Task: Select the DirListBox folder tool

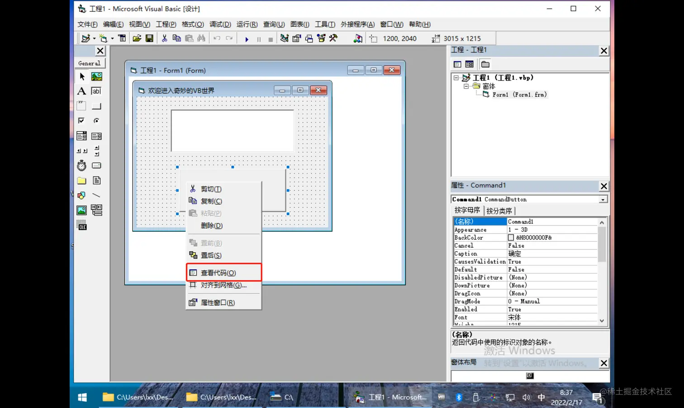Action: (82, 181)
